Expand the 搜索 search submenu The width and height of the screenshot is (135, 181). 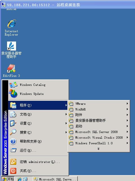(x=38, y=132)
